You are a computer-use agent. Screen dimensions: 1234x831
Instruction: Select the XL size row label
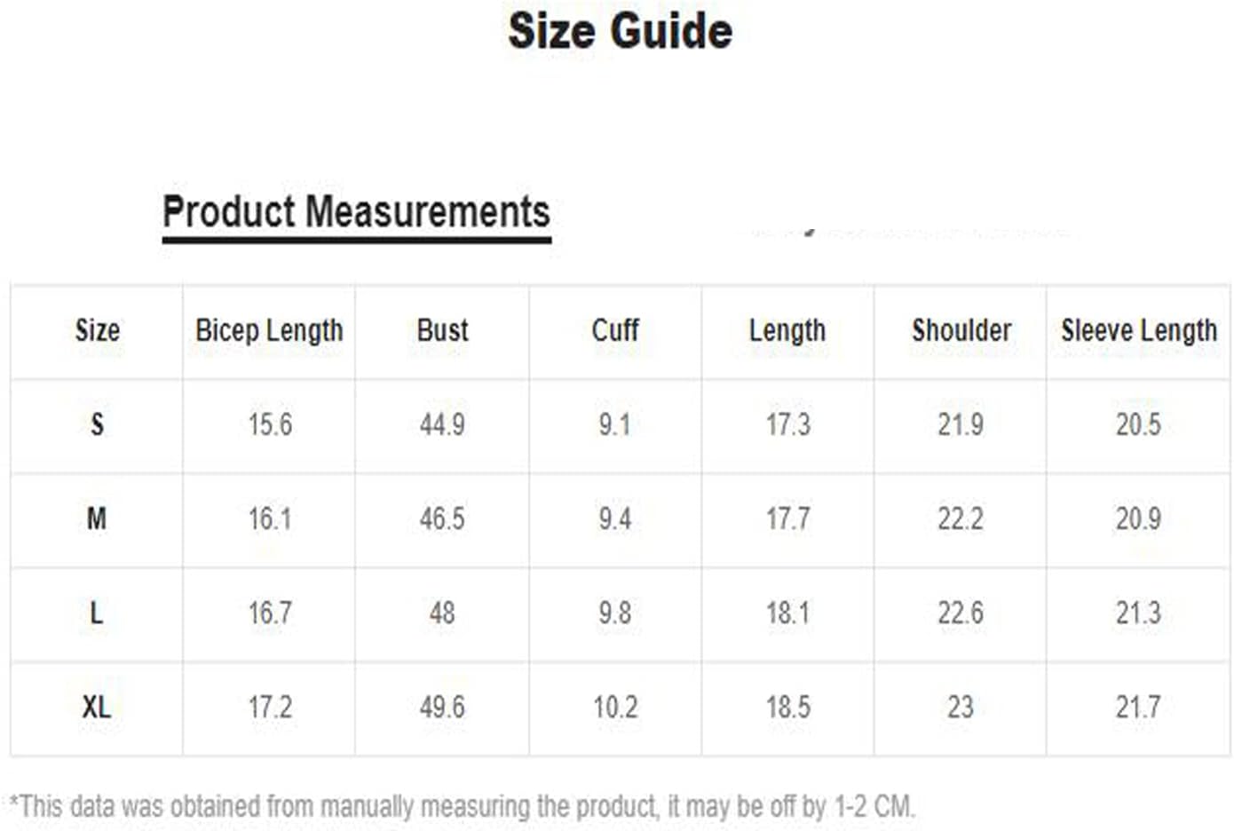(97, 708)
